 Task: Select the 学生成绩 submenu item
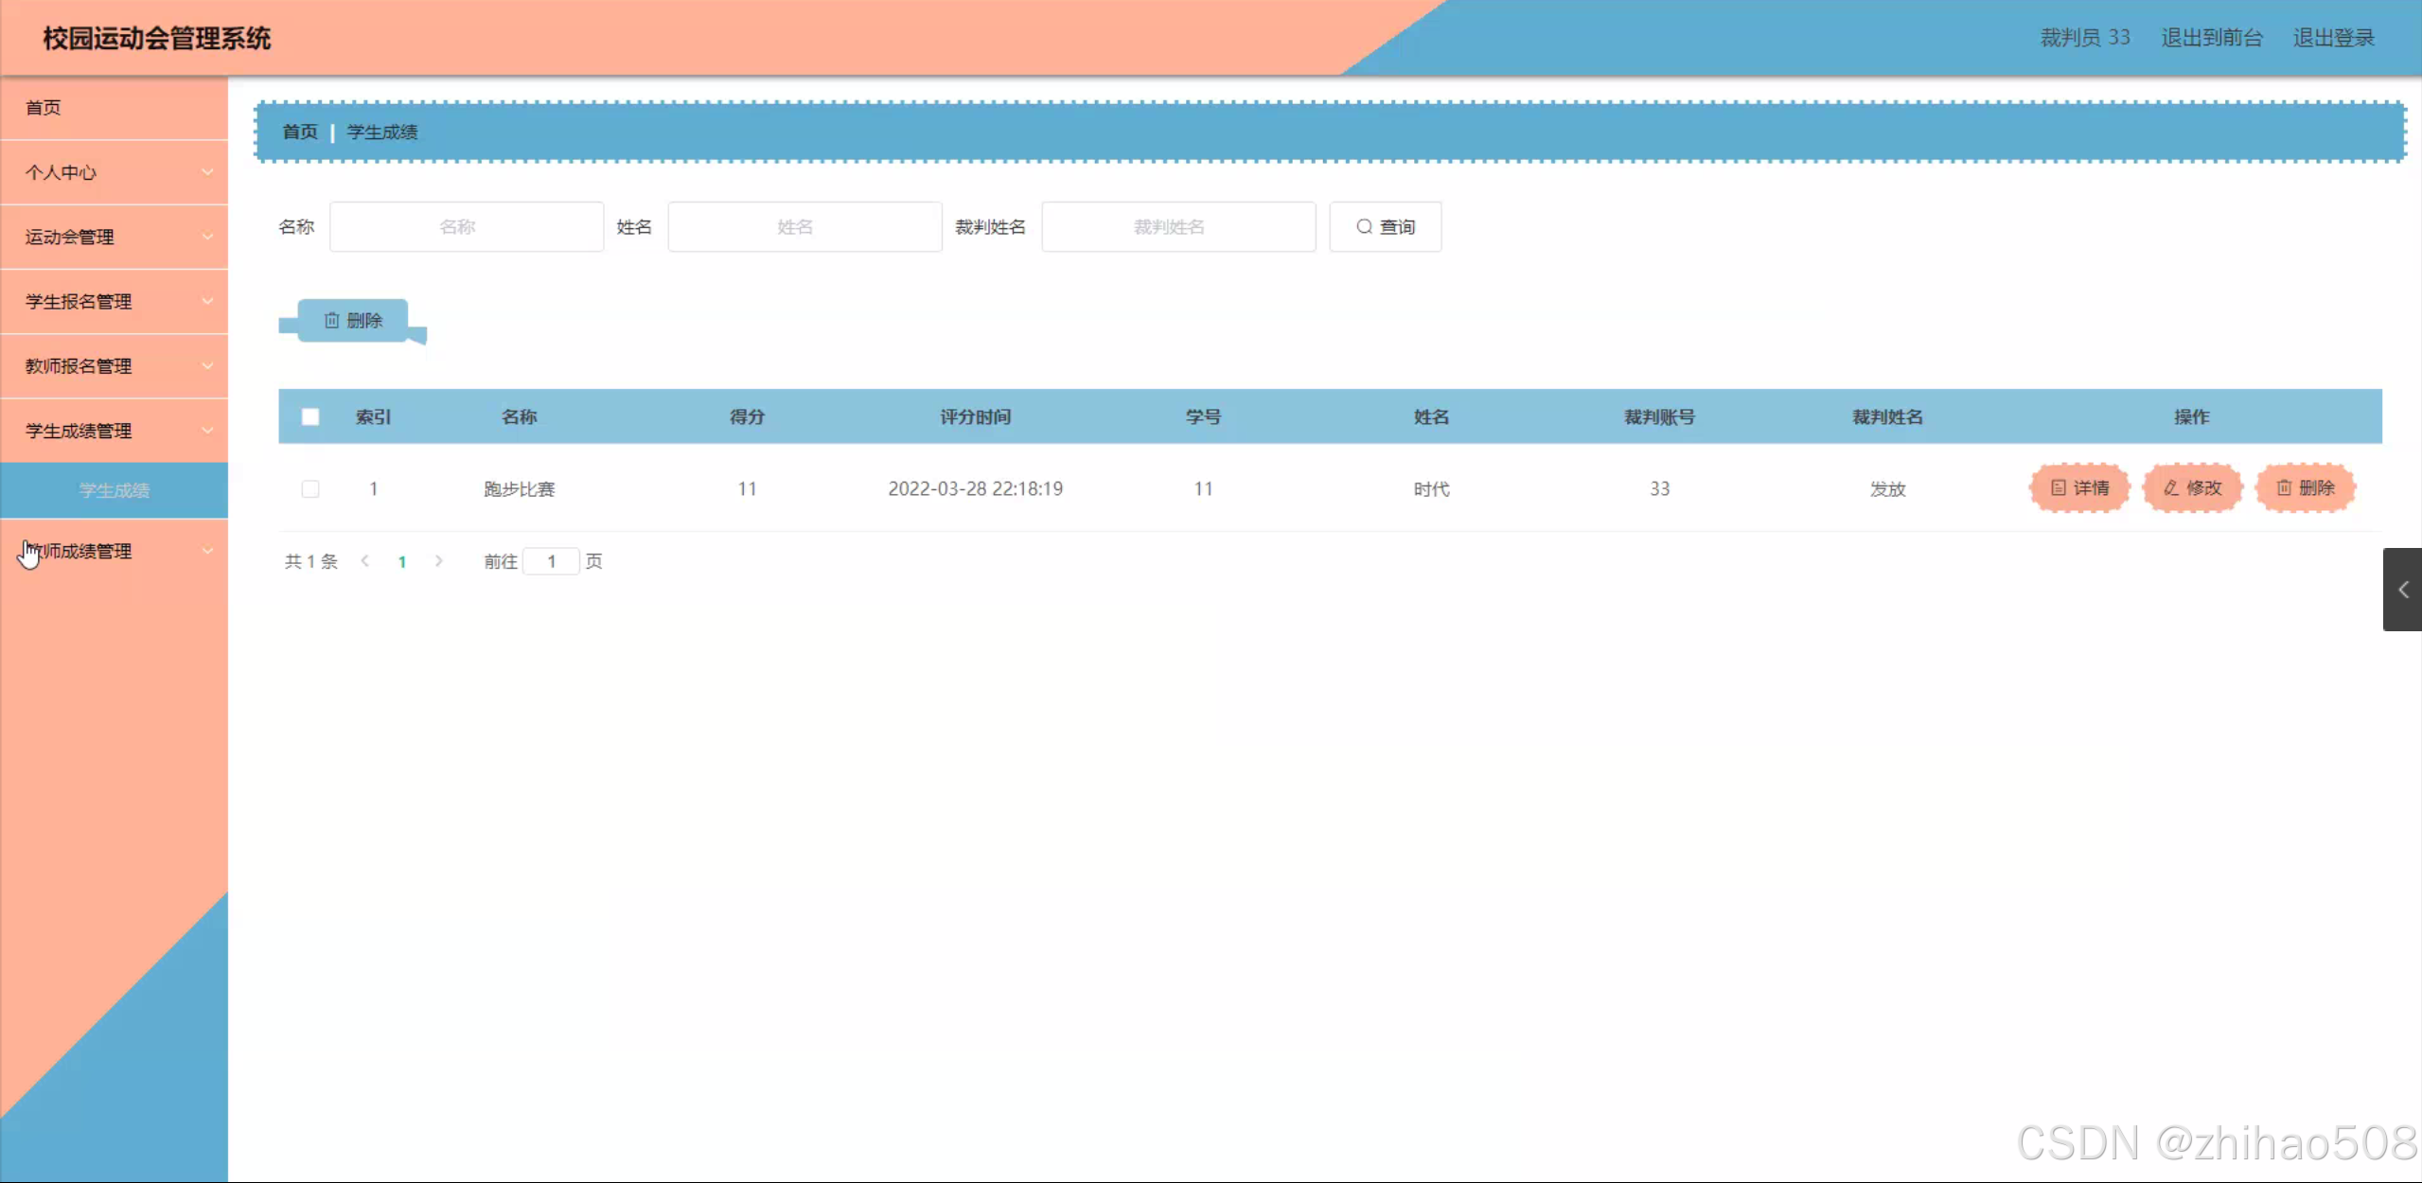[x=114, y=490]
